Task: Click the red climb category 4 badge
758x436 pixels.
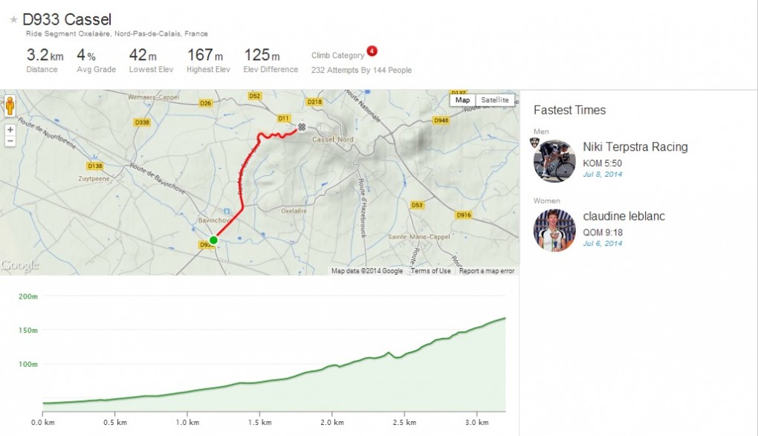Action: (372, 51)
